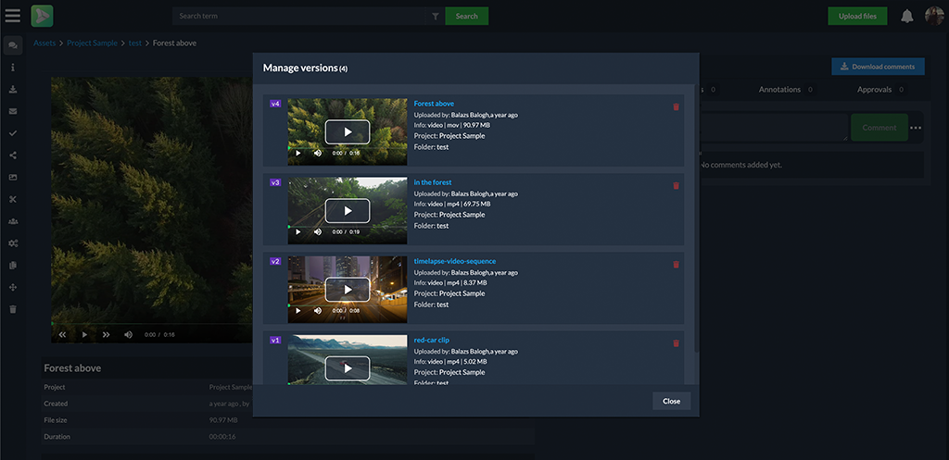Click the scissors trim sidebar icon
949x460 pixels.
13,199
